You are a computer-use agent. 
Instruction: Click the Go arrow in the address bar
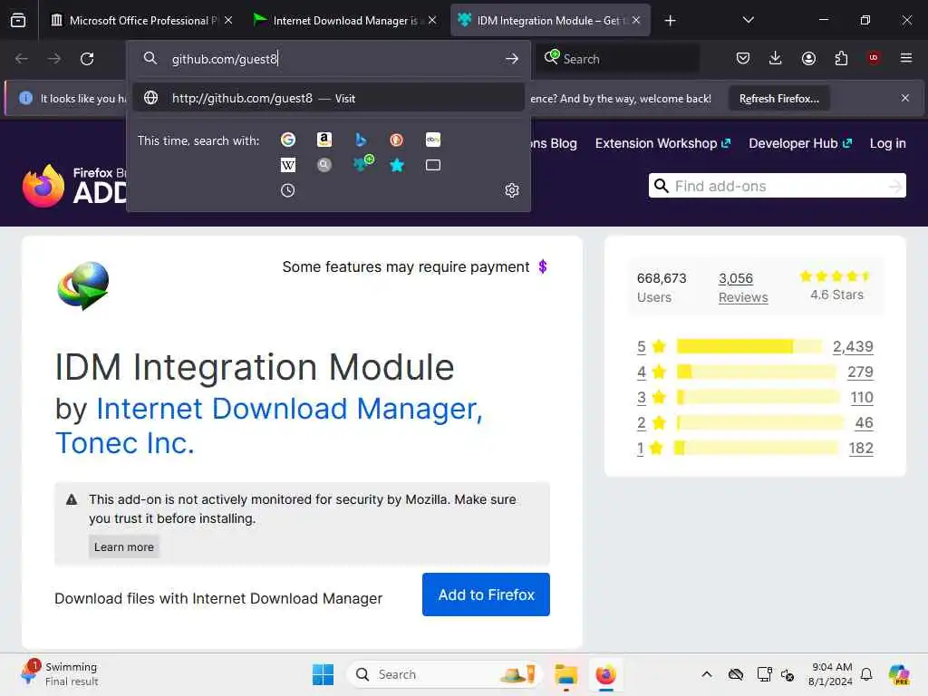[512, 59]
